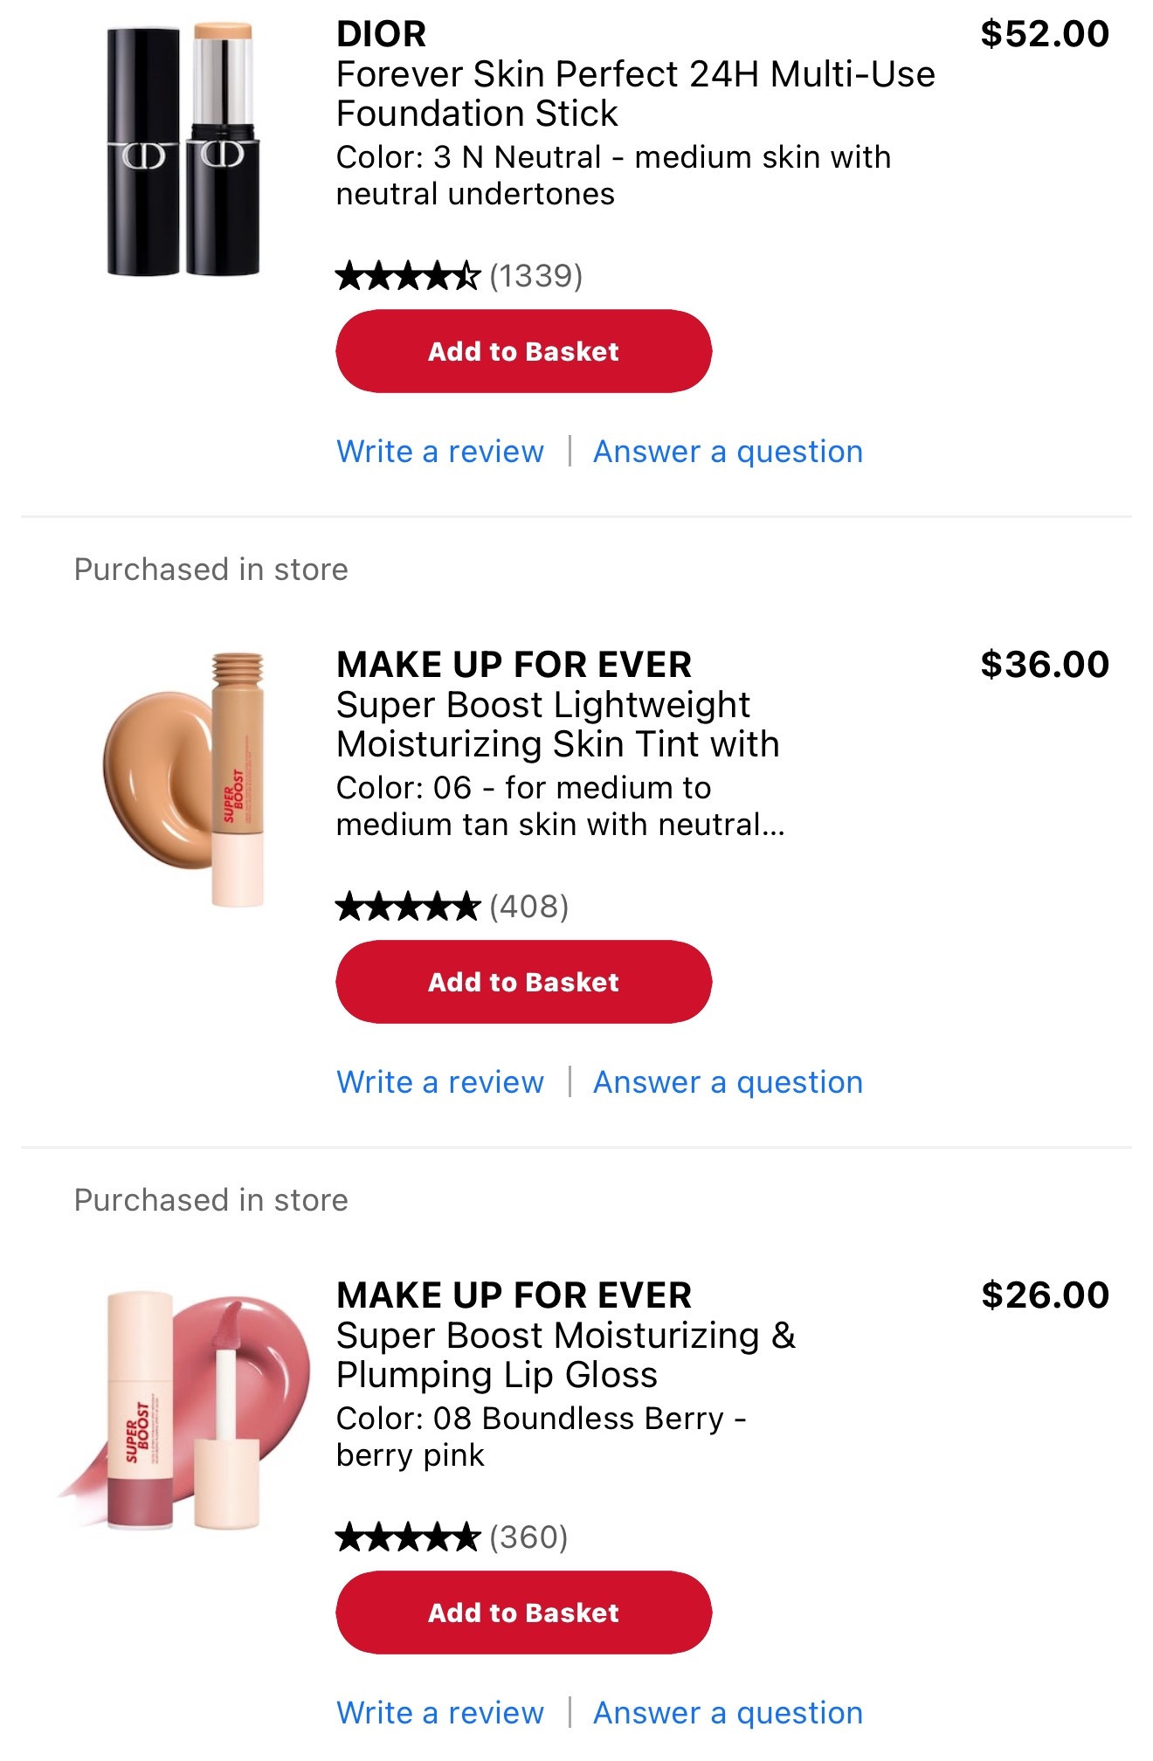Add the Dior Foundation Stick to basket
This screenshot has width=1153, height=1761.
tap(523, 351)
